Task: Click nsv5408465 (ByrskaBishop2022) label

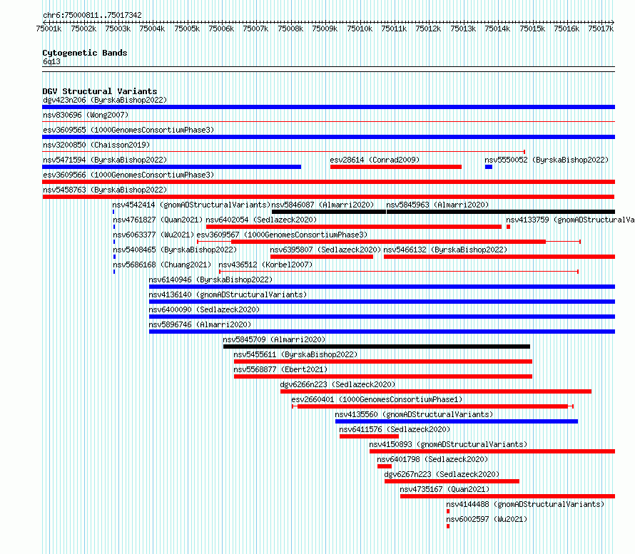Action: [175, 250]
